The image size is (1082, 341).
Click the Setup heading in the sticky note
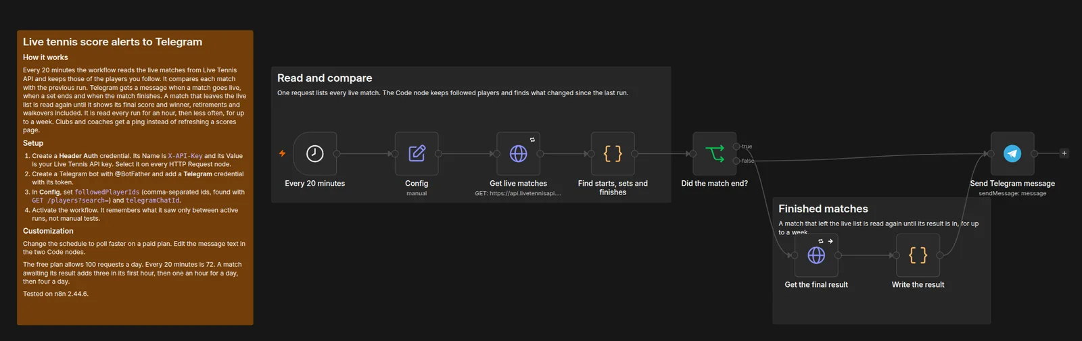coord(33,143)
